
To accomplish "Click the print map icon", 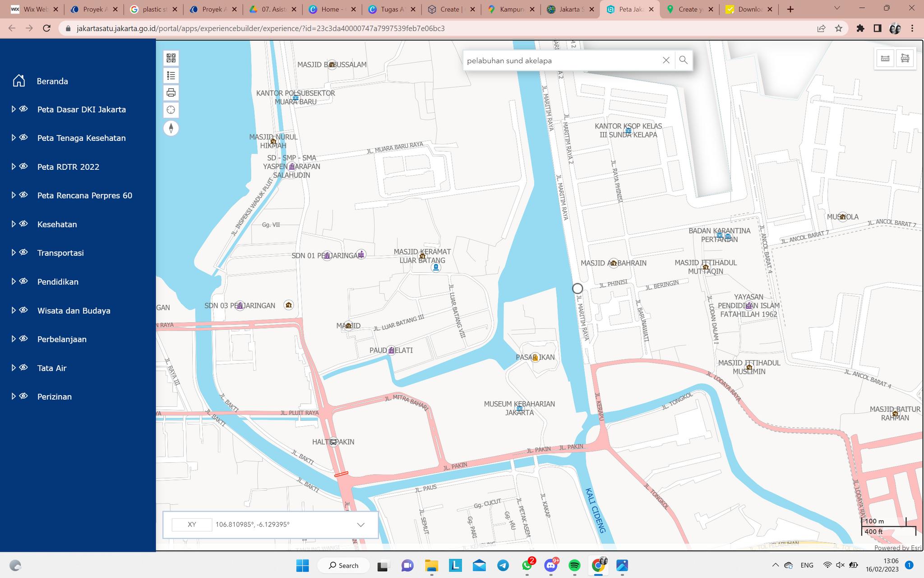I will 171,93.
